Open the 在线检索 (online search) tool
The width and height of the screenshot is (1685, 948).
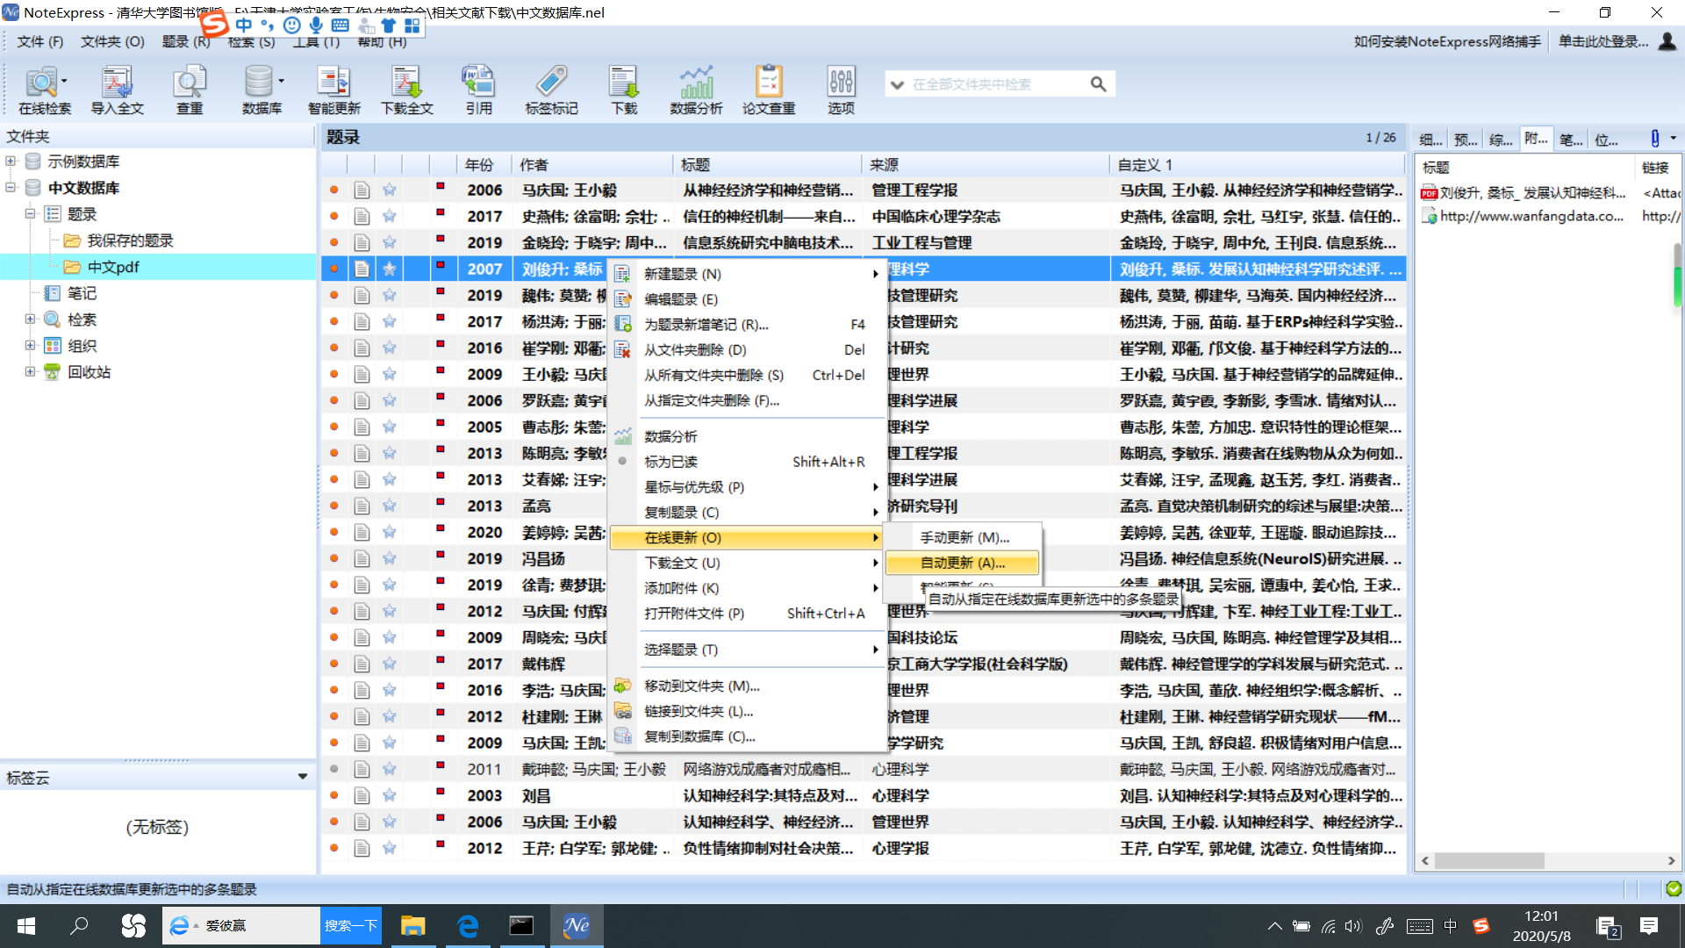point(41,88)
